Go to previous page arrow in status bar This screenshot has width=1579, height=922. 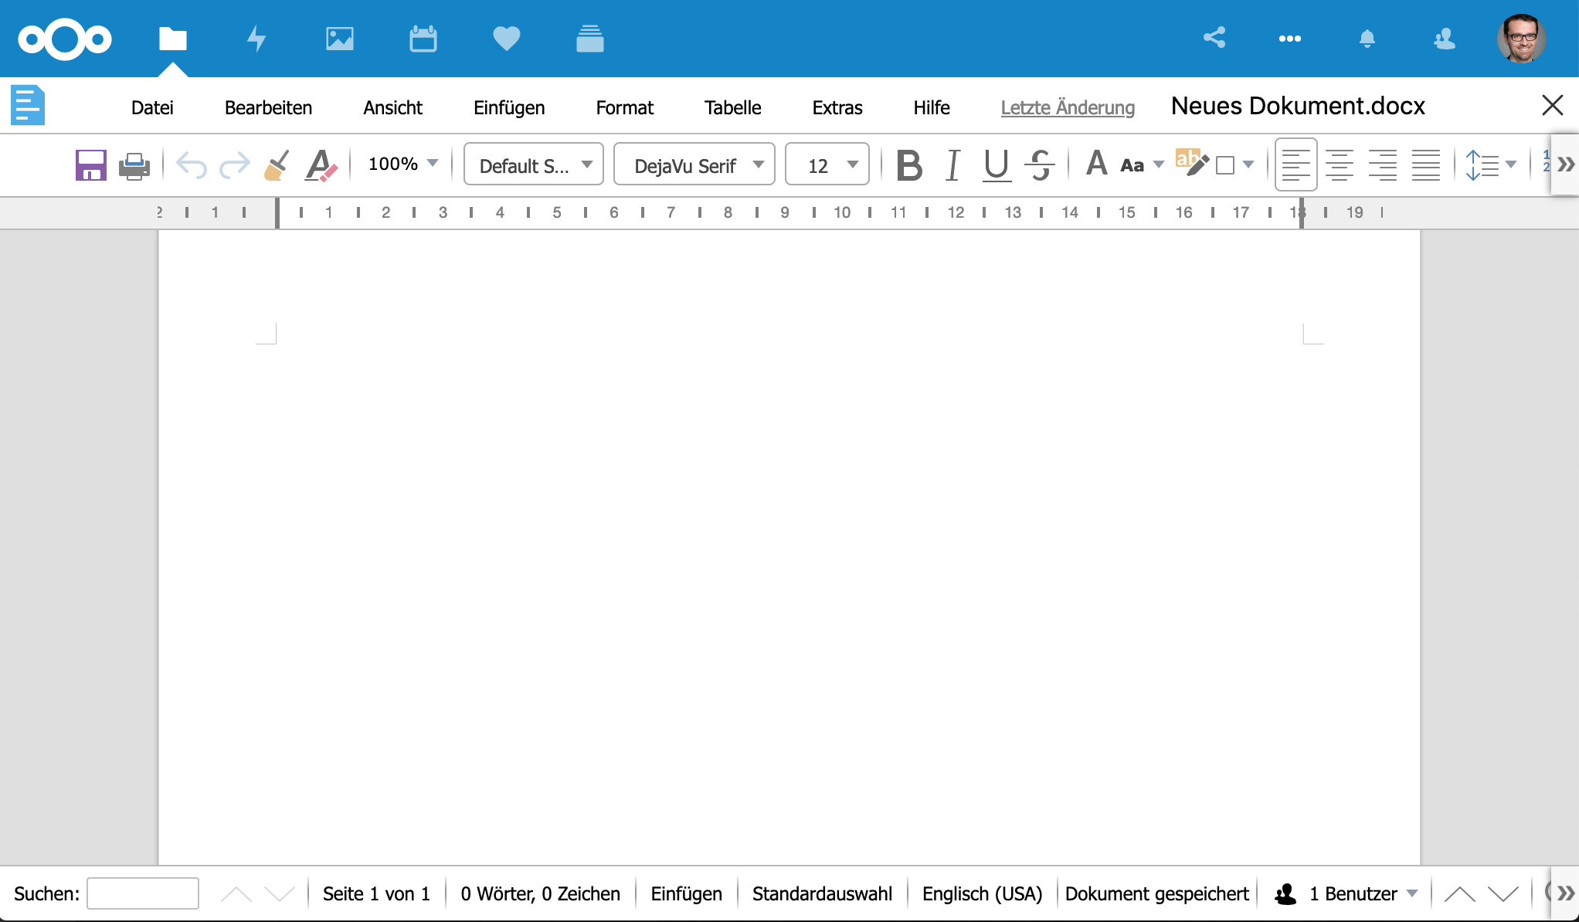pos(1460,894)
